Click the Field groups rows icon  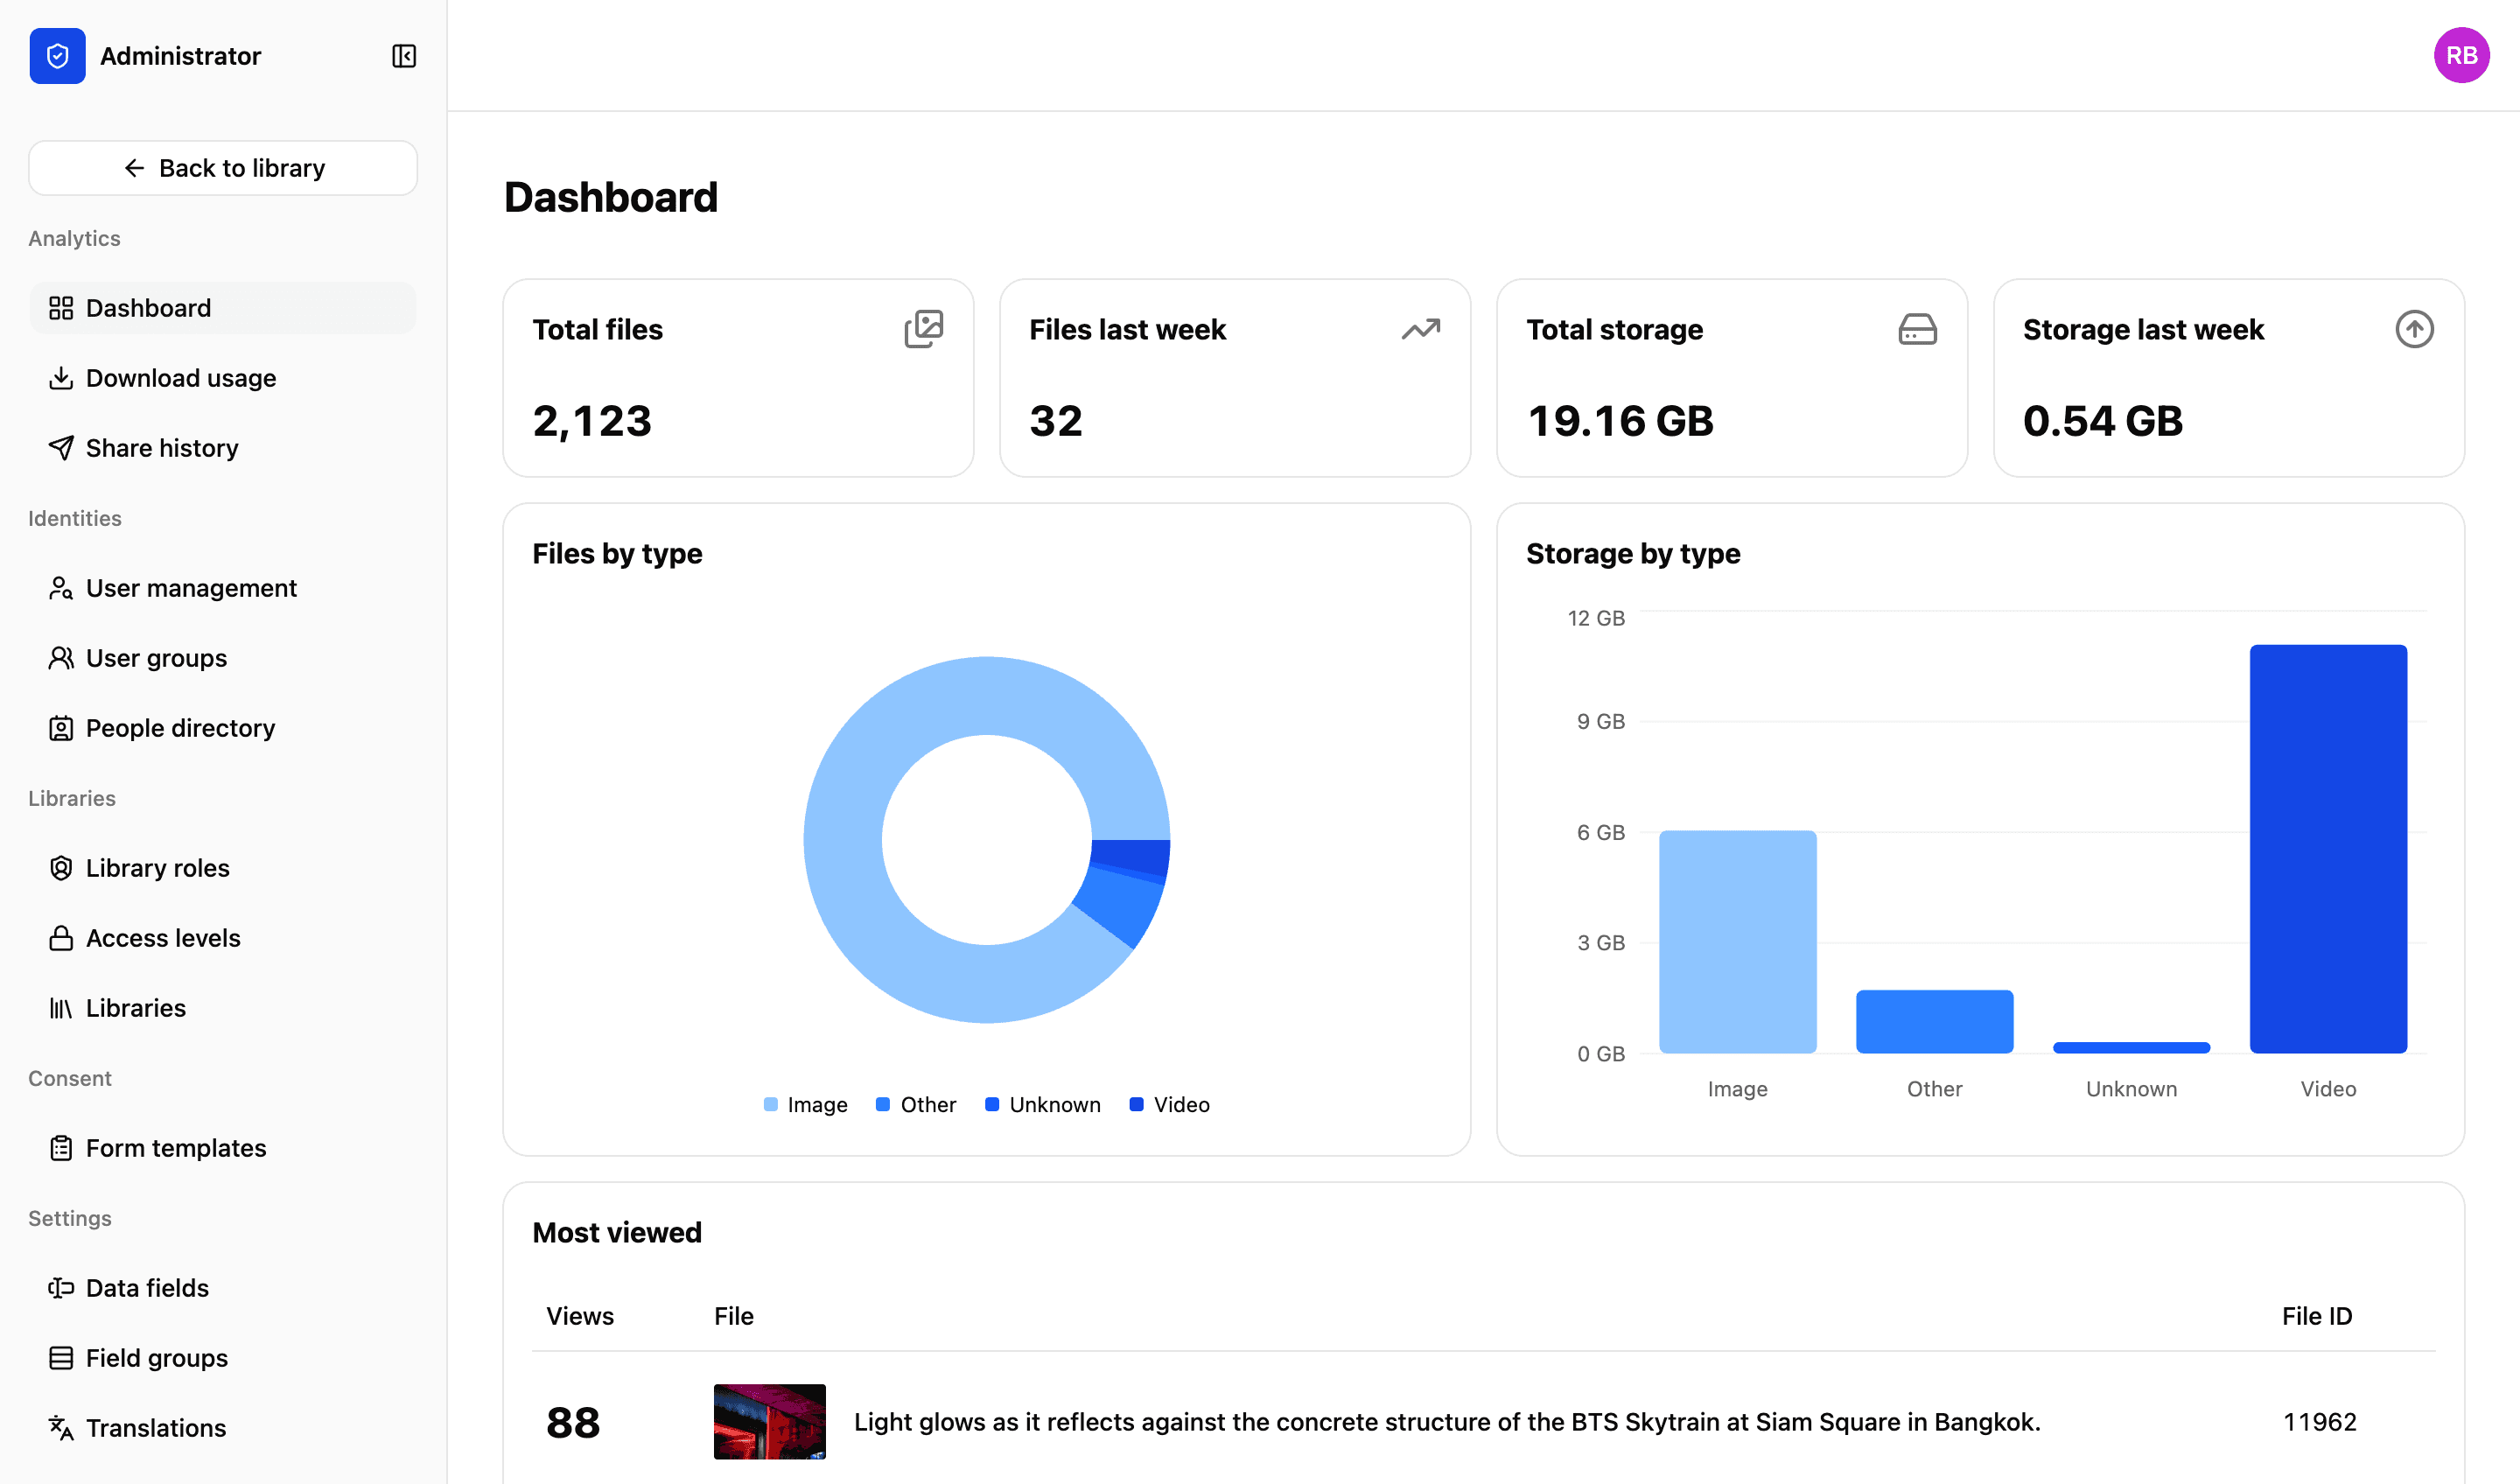[61, 1358]
